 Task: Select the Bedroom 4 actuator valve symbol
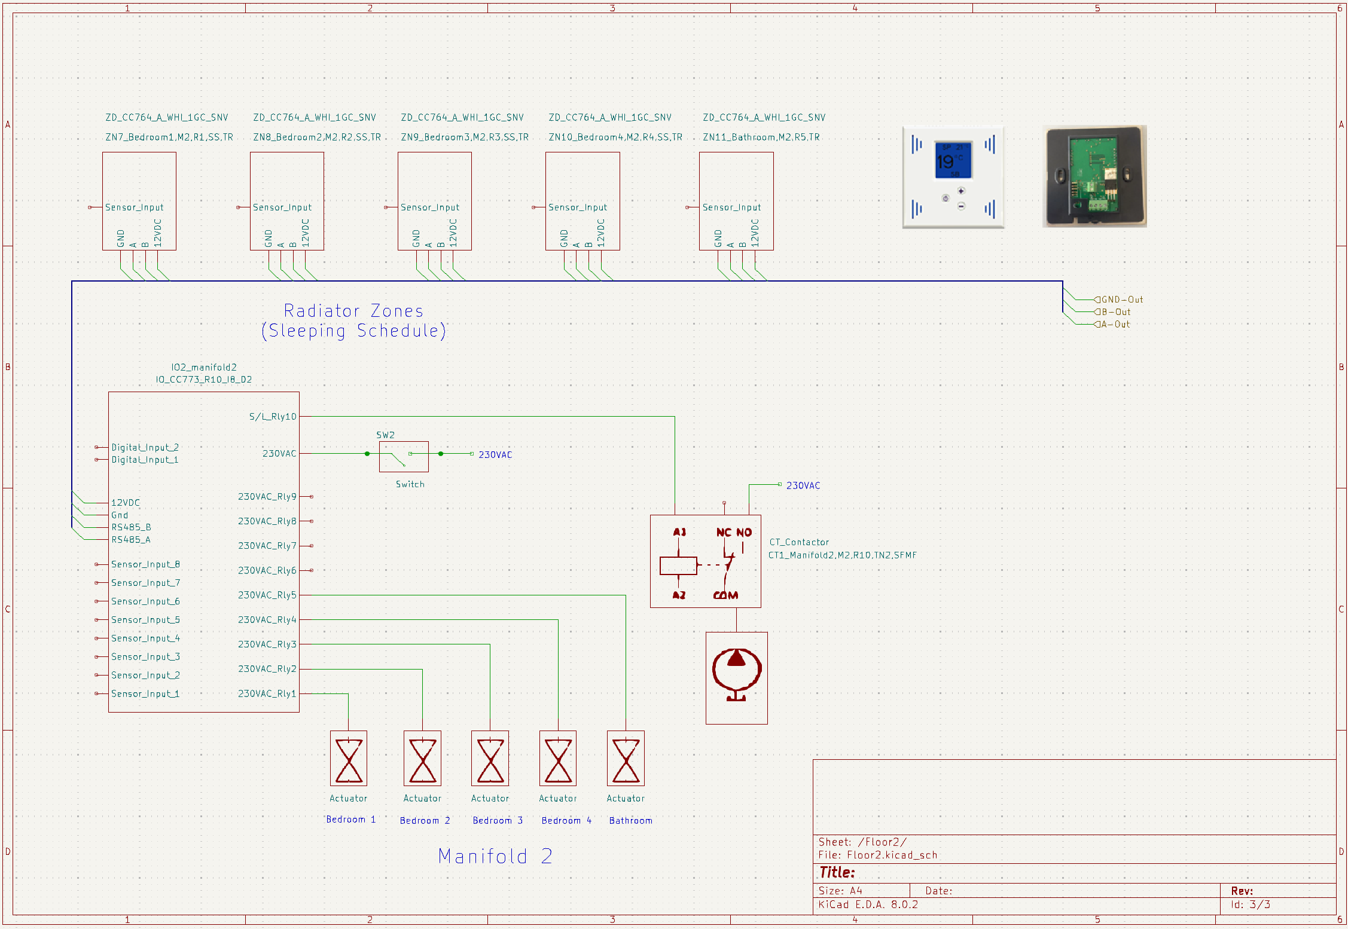coord(558,759)
